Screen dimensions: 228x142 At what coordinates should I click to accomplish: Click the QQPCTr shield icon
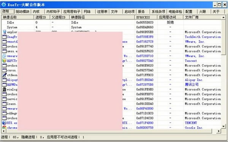pyautogui.click(x=4, y=61)
